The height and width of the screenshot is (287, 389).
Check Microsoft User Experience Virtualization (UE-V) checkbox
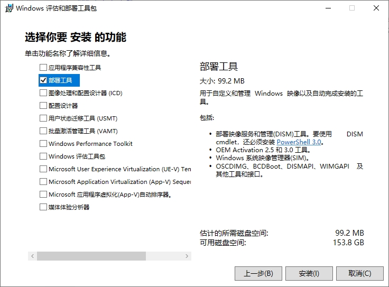43,169
